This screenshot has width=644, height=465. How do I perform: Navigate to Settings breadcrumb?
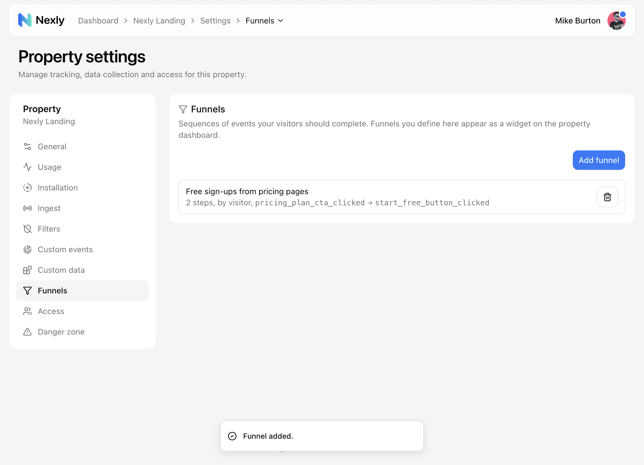coord(215,21)
